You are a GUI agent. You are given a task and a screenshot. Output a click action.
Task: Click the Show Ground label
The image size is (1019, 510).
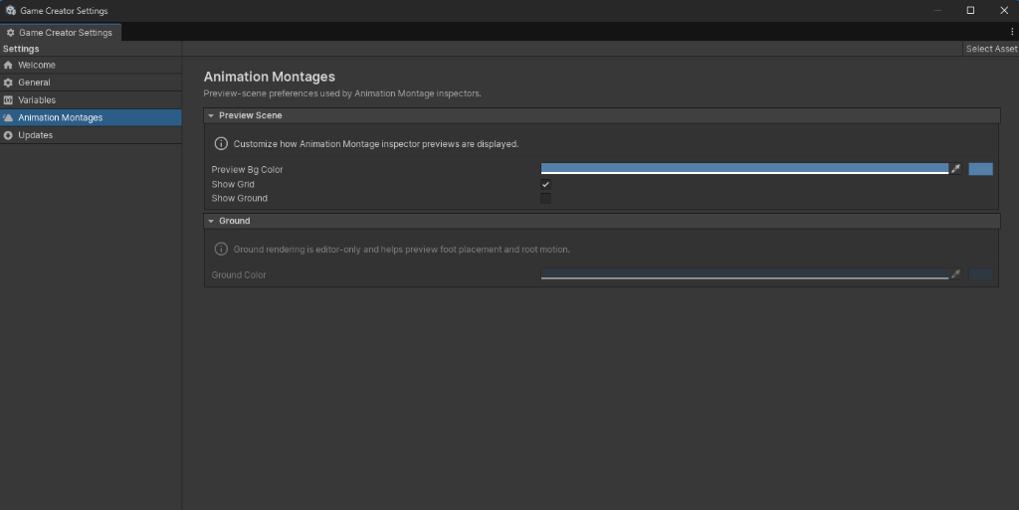pos(239,199)
